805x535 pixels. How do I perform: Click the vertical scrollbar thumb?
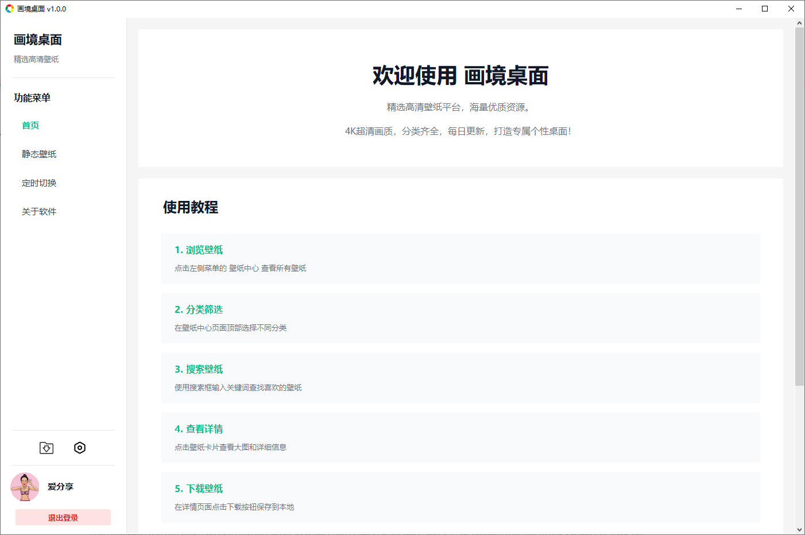(x=799, y=207)
